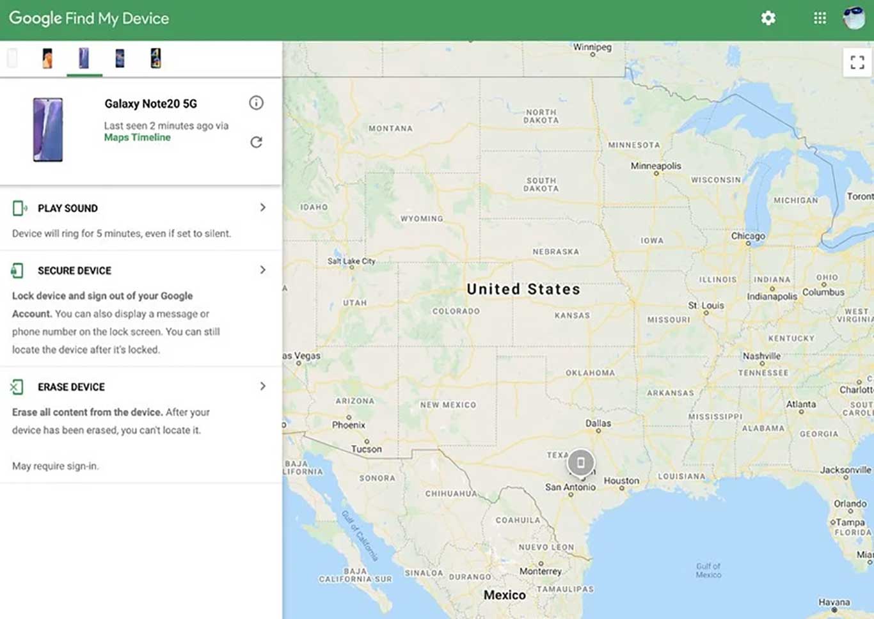Click the Oklahoma state label
Image resolution: width=874 pixels, height=619 pixels.
pyautogui.click(x=590, y=373)
